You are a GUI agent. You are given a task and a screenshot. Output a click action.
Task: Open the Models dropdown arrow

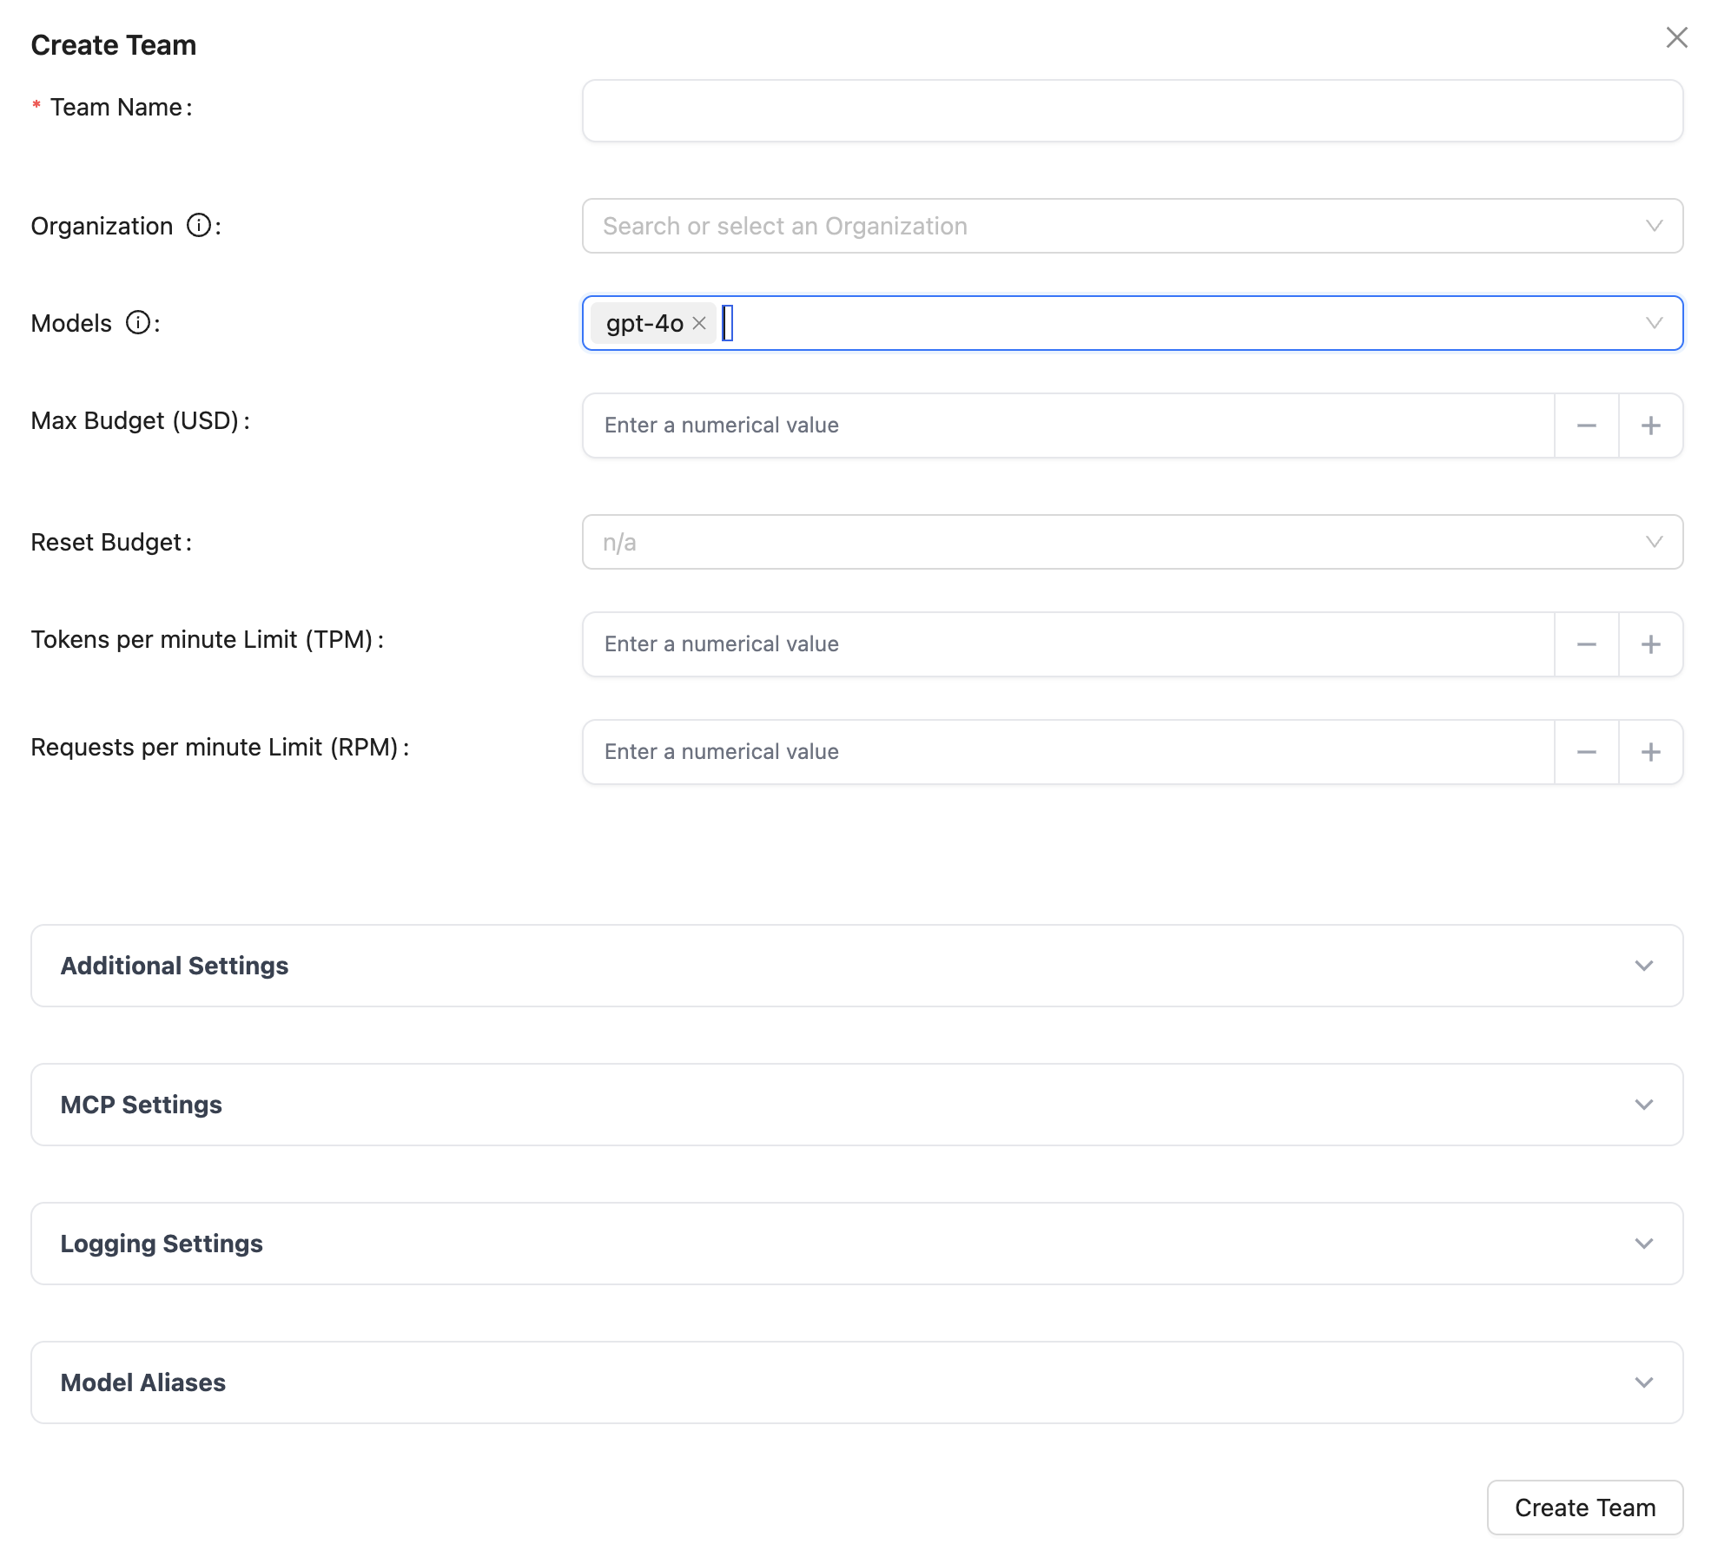coord(1654,323)
